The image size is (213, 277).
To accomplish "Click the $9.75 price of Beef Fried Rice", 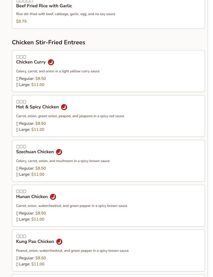I will click(21, 21).
